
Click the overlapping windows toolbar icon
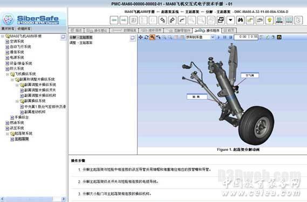221,20
